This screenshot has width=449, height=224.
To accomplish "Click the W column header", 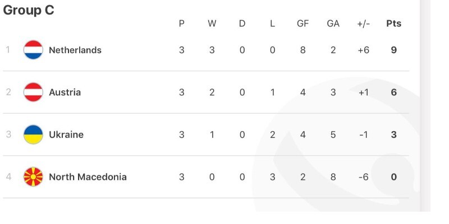I will (212, 24).
